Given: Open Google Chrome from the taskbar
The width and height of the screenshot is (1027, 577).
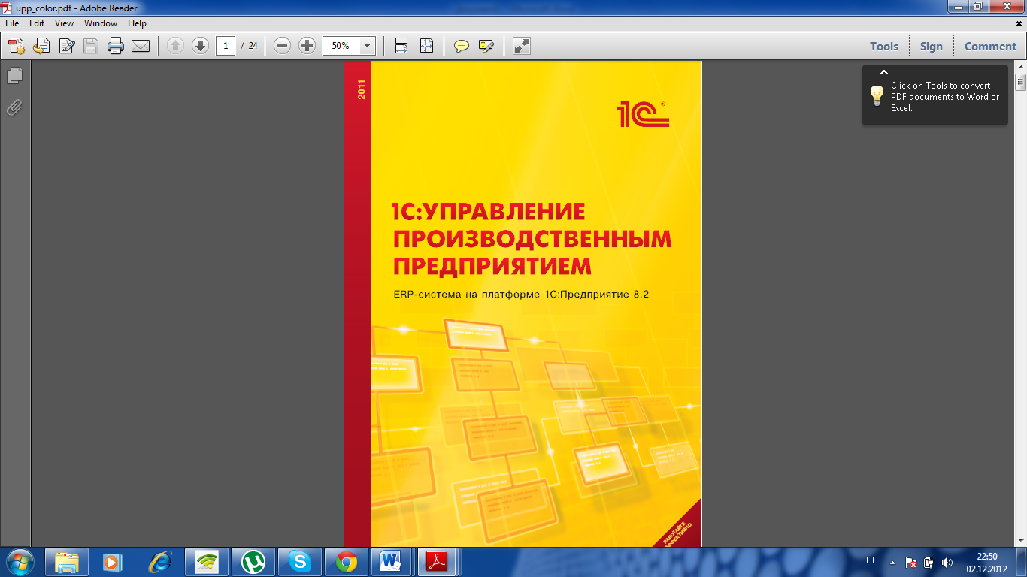Looking at the screenshot, I should coord(347,561).
